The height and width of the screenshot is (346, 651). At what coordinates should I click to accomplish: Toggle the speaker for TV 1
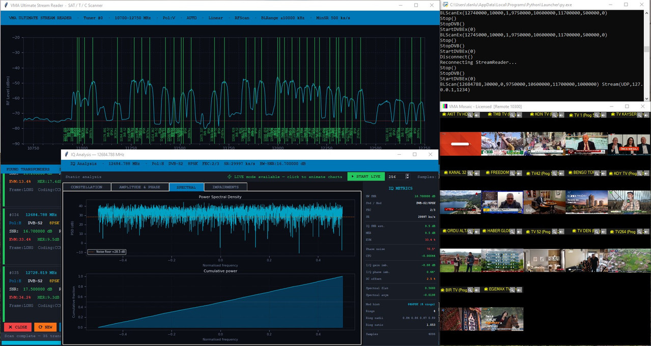604,115
